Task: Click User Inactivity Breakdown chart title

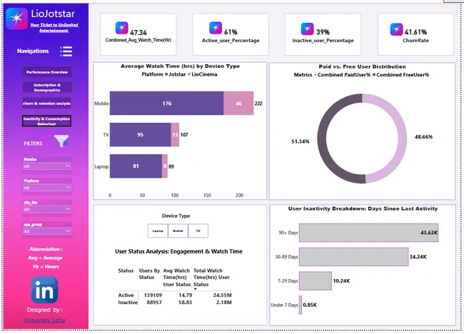Action: click(x=363, y=208)
